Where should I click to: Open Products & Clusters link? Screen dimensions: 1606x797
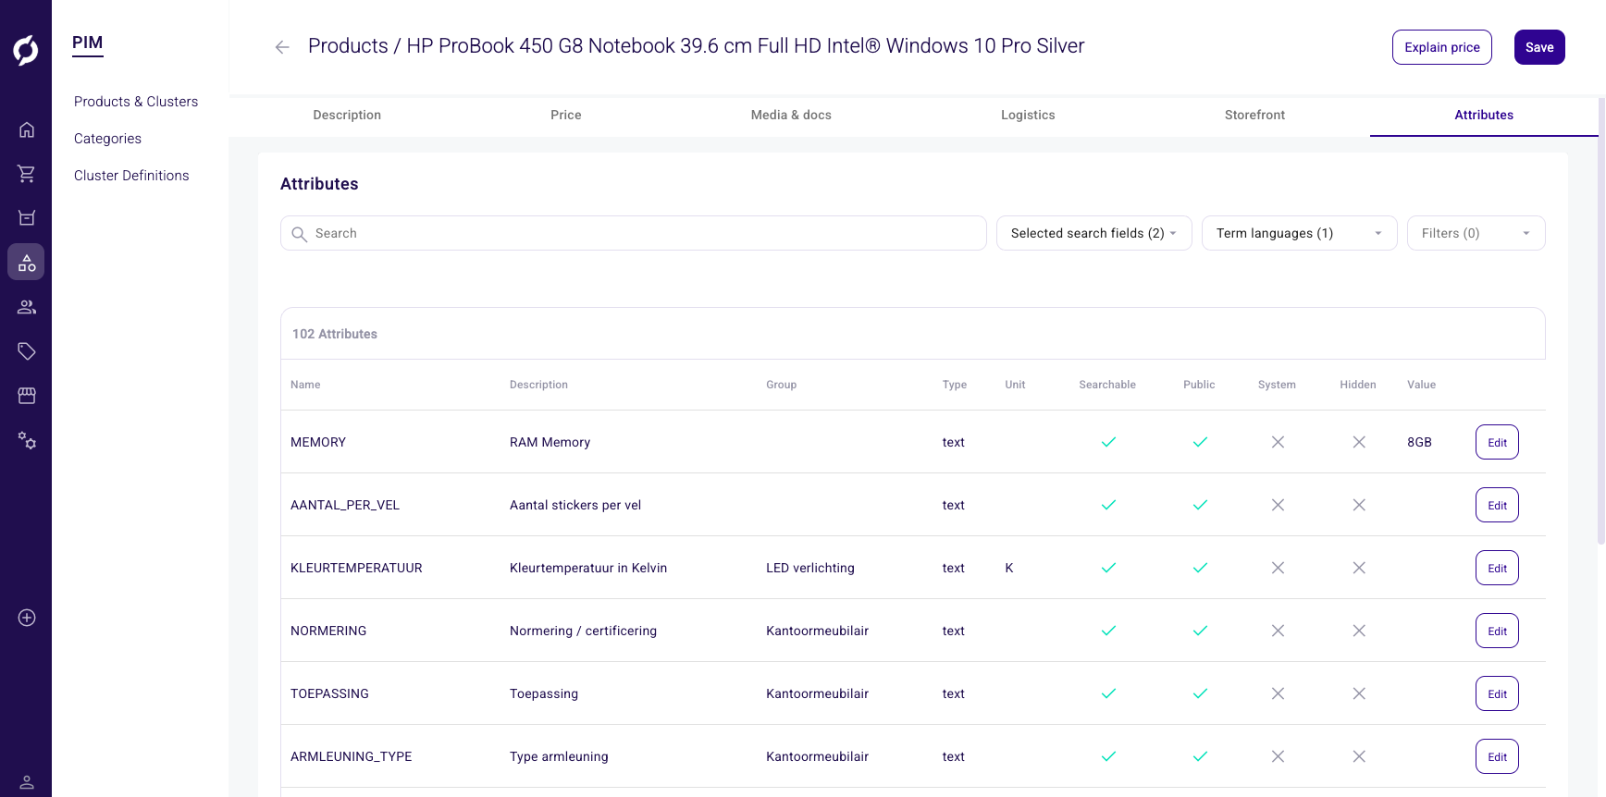[136, 102]
